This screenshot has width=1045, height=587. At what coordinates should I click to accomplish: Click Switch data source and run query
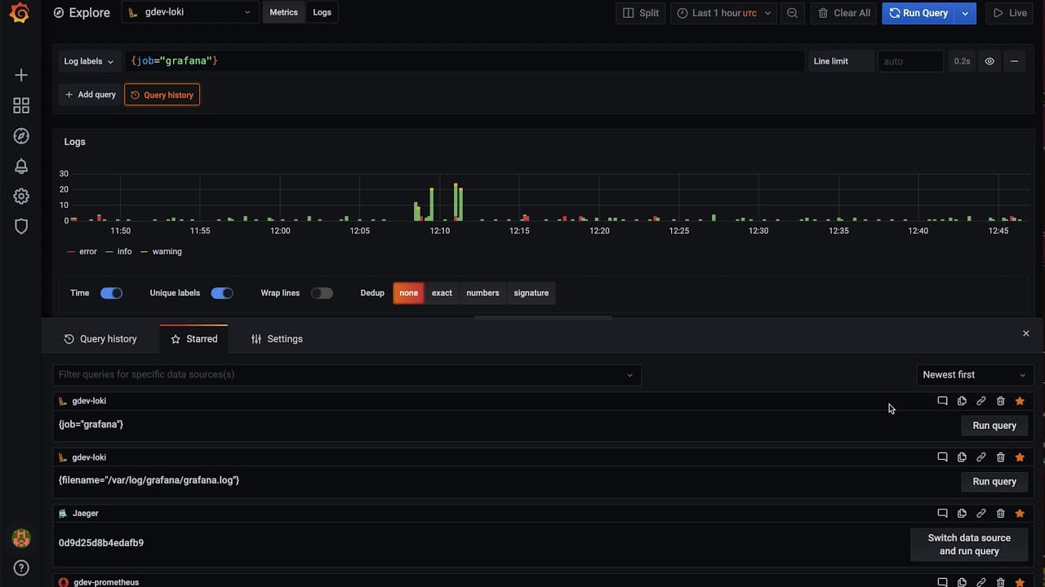(x=969, y=545)
